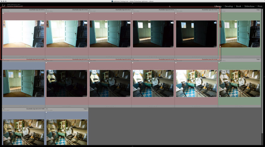Go to the Book module

[x=238, y=6]
